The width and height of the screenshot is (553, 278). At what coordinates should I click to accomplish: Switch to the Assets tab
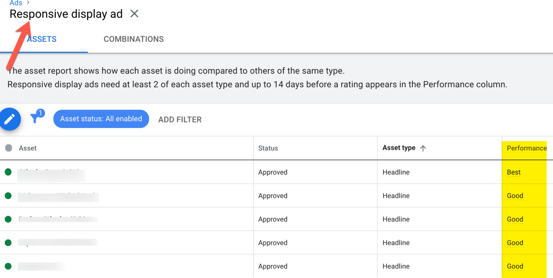(42, 39)
